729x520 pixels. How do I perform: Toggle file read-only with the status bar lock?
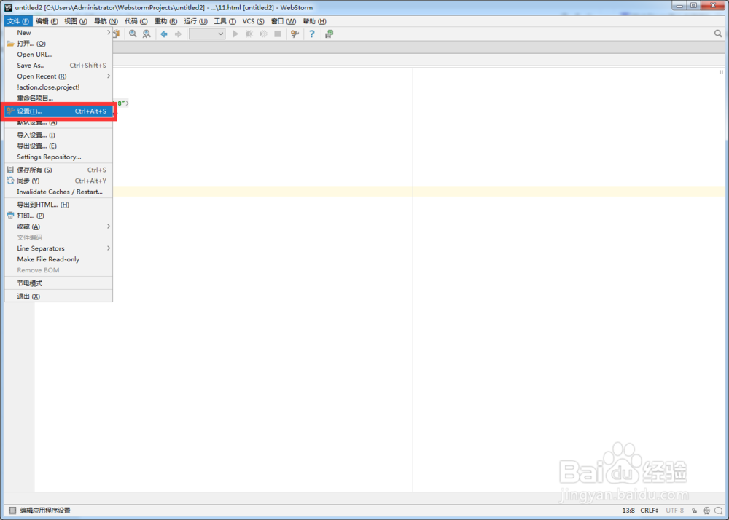pyautogui.click(x=695, y=510)
